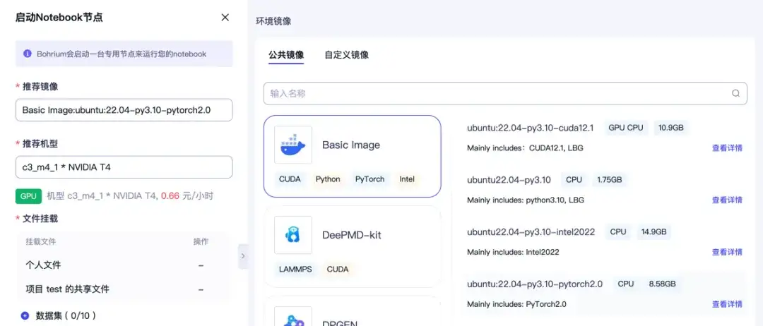This screenshot has width=763, height=326.
Task: Click the 项目 test 的共享文件 row
Action: 123,289
